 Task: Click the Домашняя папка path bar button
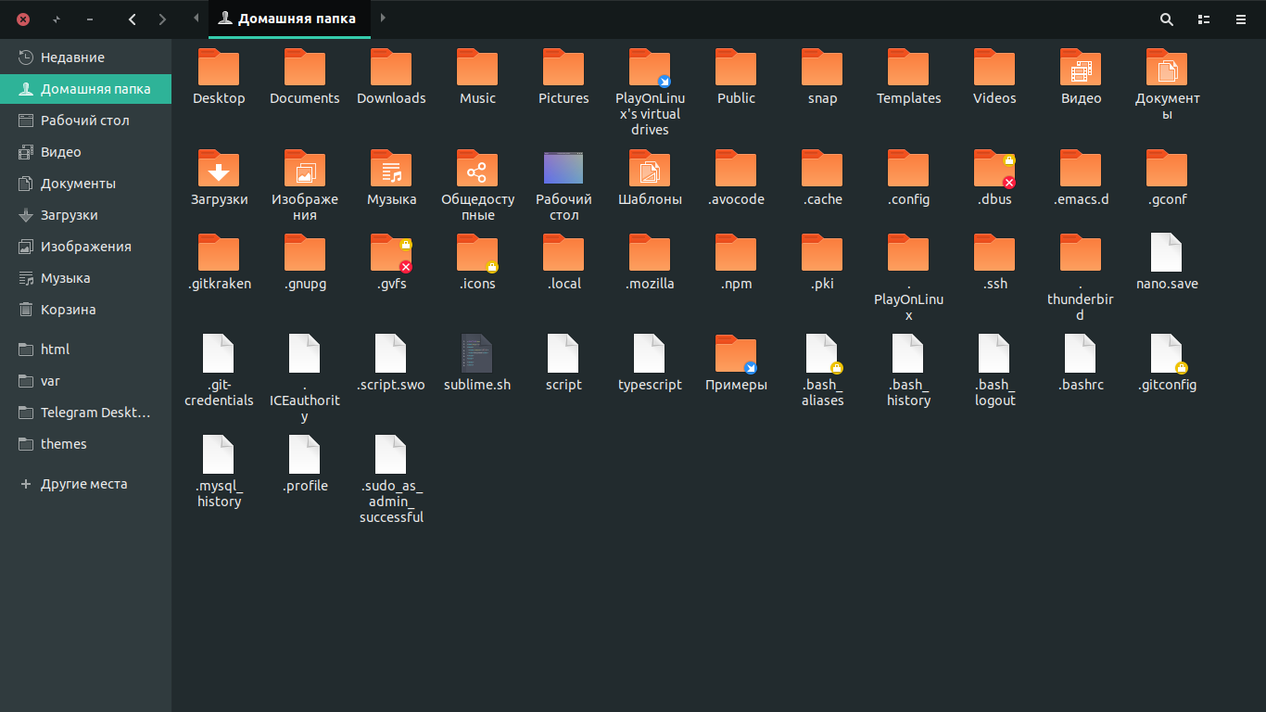point(289,19)
